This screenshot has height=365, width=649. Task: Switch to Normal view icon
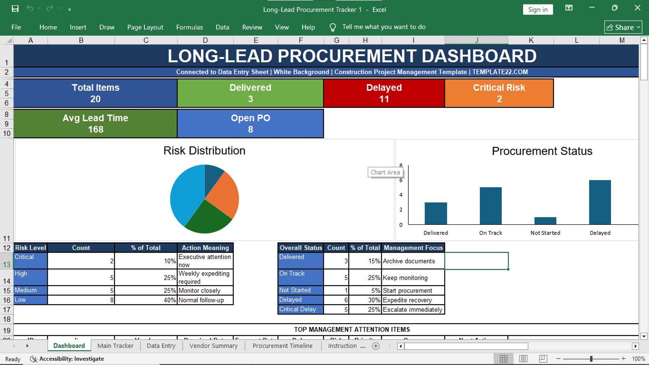504,359
